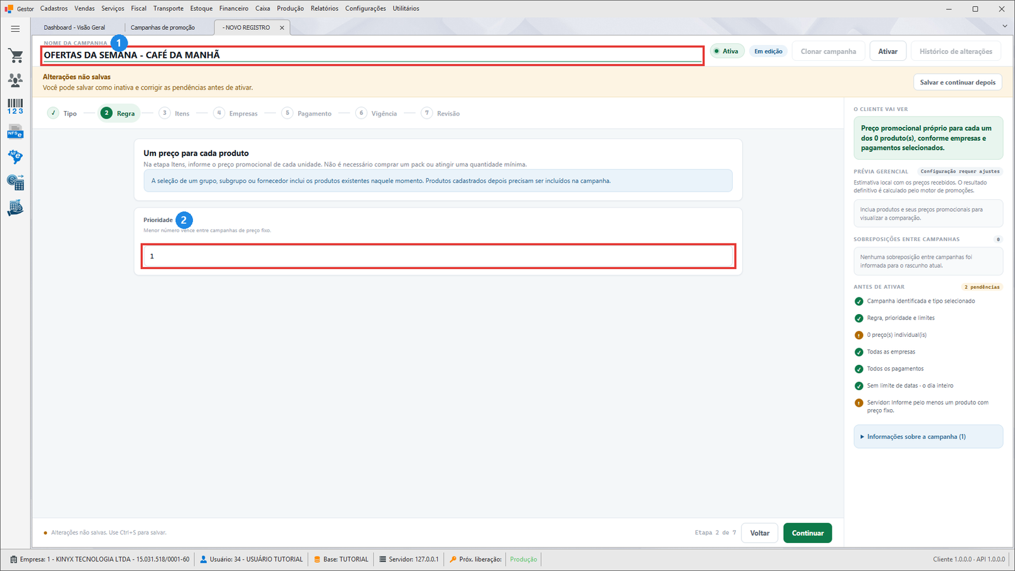
Task: Go to step 6 Vigência
Action: click(x=377, y=113)
